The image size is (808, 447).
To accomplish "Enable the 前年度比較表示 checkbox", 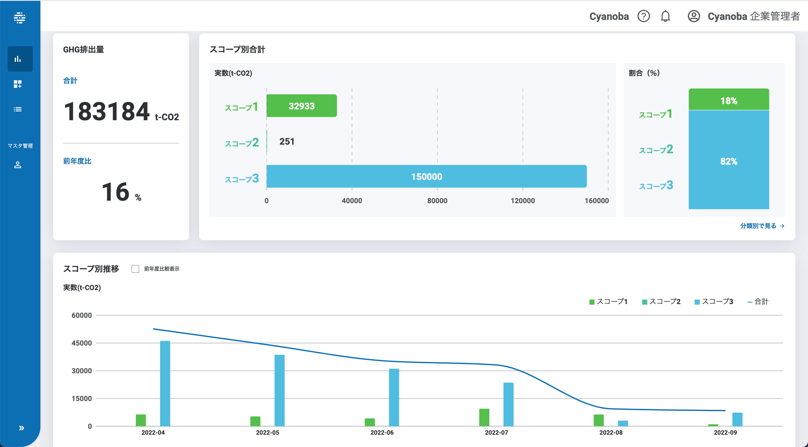I will [135, 269].
